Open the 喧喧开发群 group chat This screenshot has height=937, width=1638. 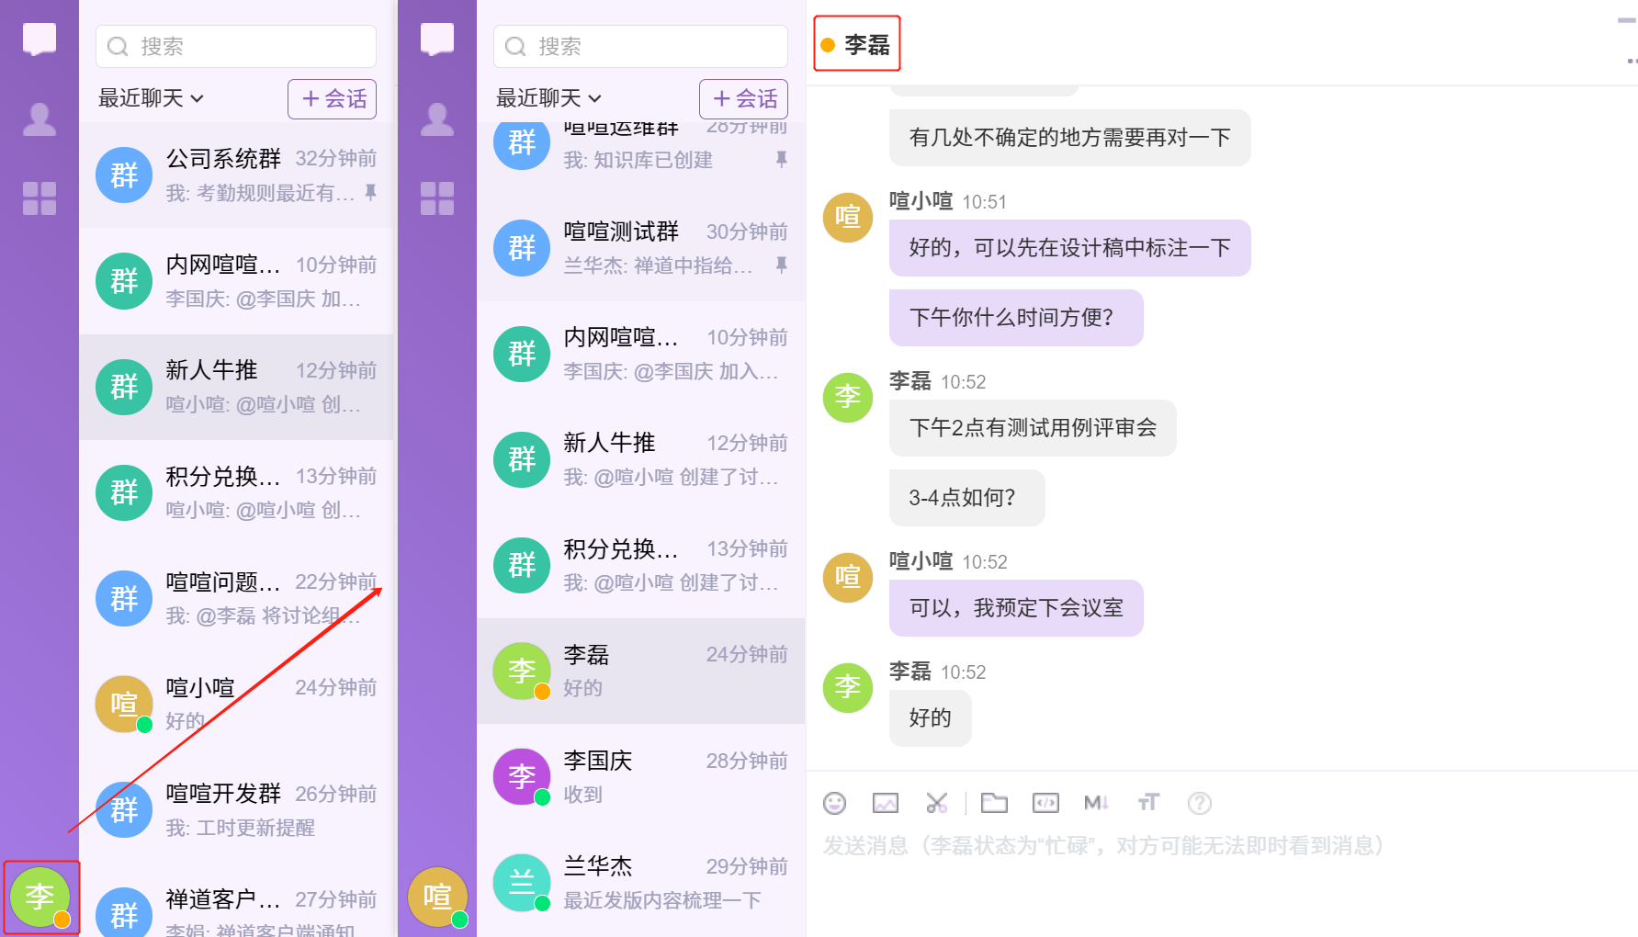pos(237,809)
